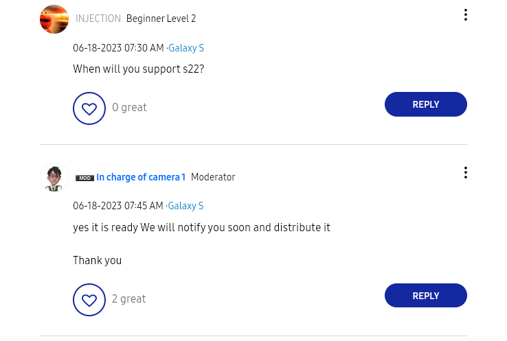Open Galaxy S link under 07:30 AM post

pos(186,48)
